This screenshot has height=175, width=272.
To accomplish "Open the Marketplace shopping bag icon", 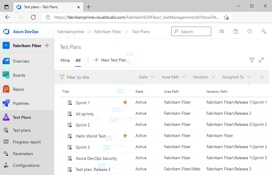I will tap(235, 31).
